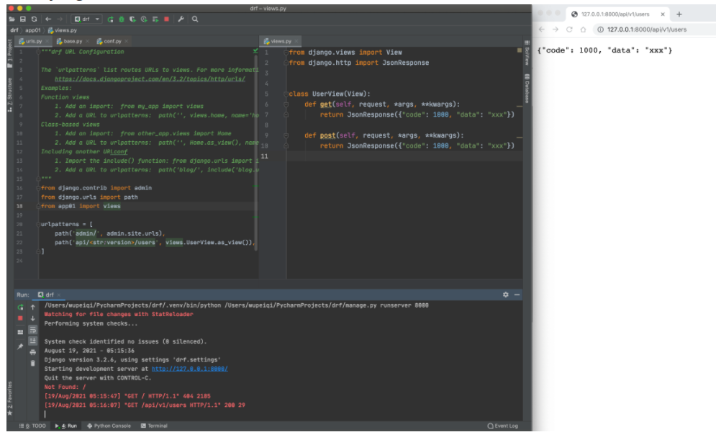Open Run panel settings gear
Viewport: 716px width, 445px height.
[x=505, y=295]
